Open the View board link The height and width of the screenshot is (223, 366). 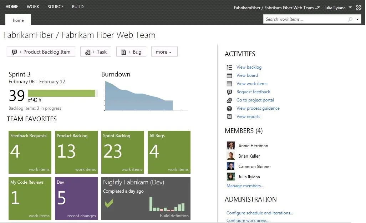pos(247,75)
